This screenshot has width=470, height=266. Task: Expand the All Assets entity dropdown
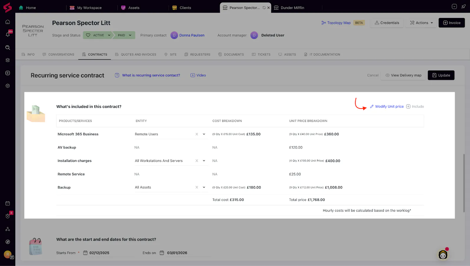[204, 187]
